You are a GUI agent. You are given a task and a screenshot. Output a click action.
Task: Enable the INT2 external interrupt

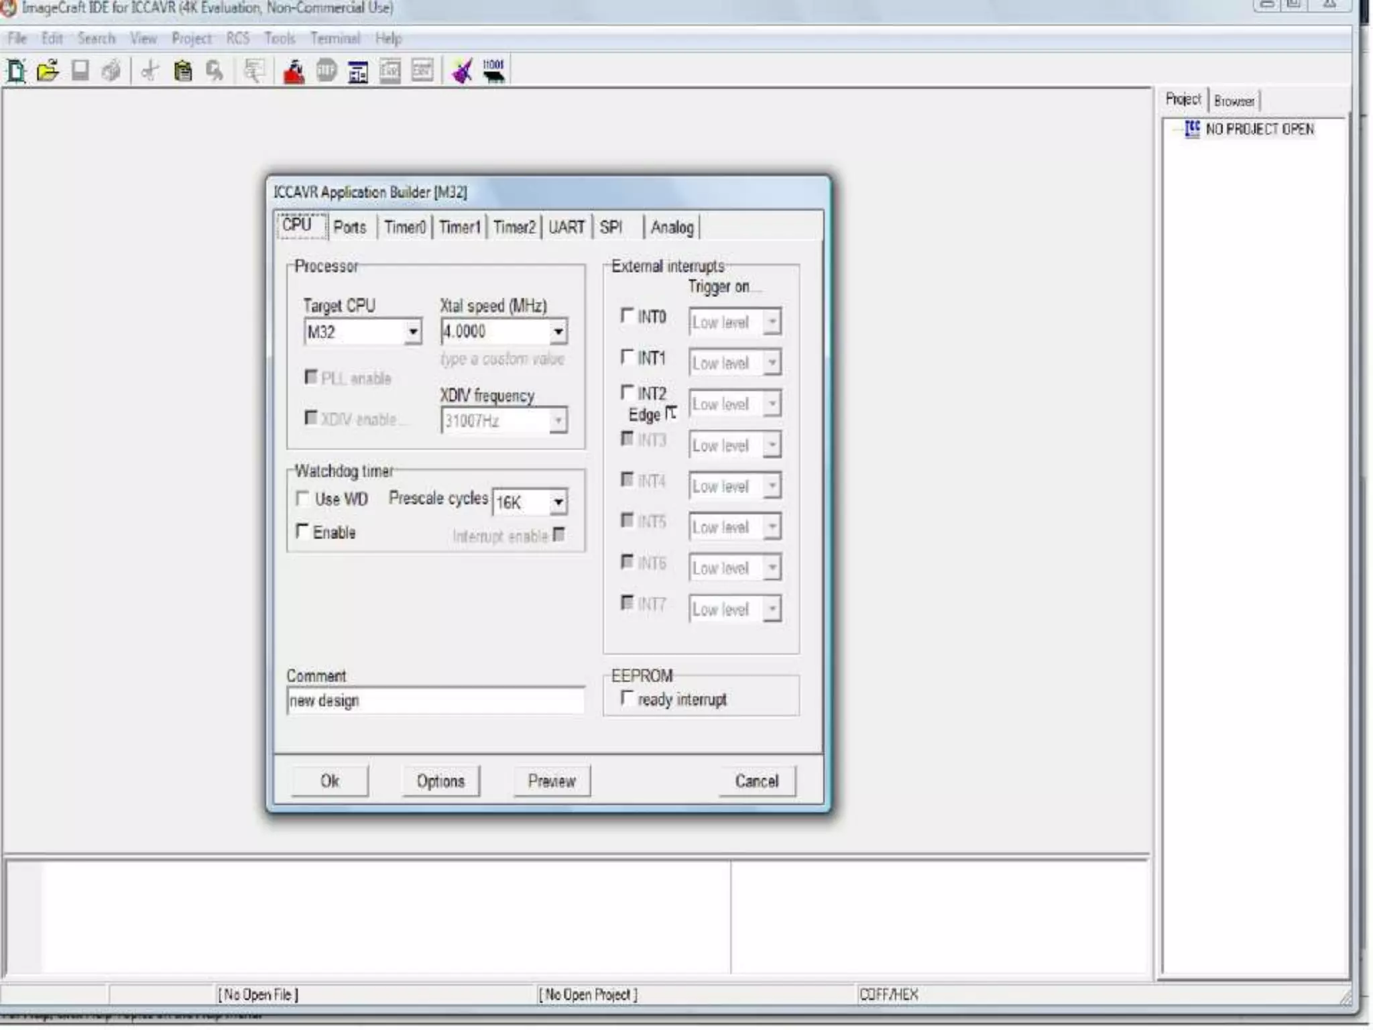coord(628,392)
